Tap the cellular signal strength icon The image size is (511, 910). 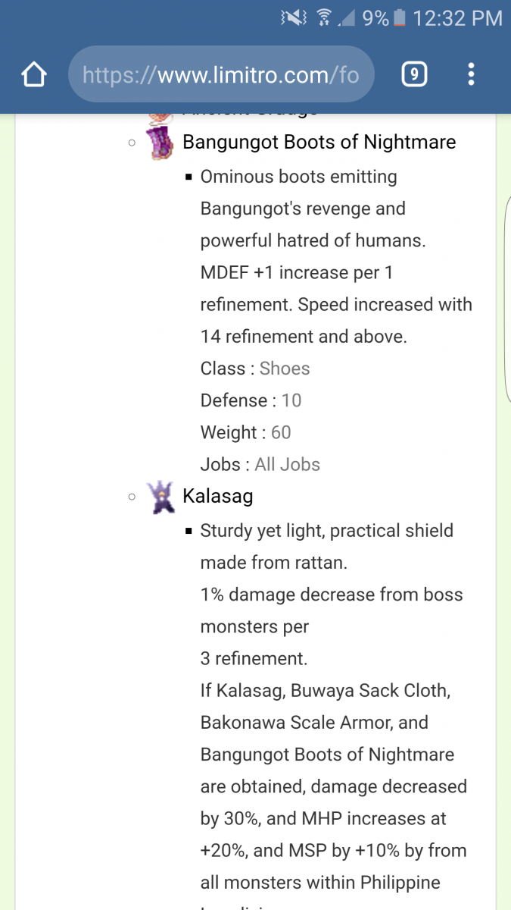point(347,18)
